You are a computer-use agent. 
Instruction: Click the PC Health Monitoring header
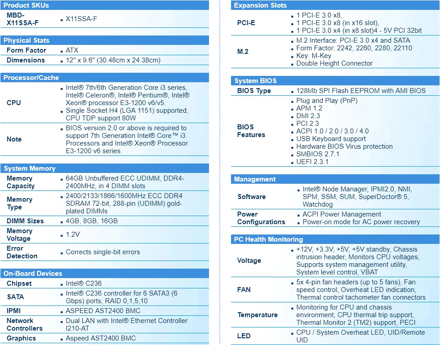(x=268, y=239)
